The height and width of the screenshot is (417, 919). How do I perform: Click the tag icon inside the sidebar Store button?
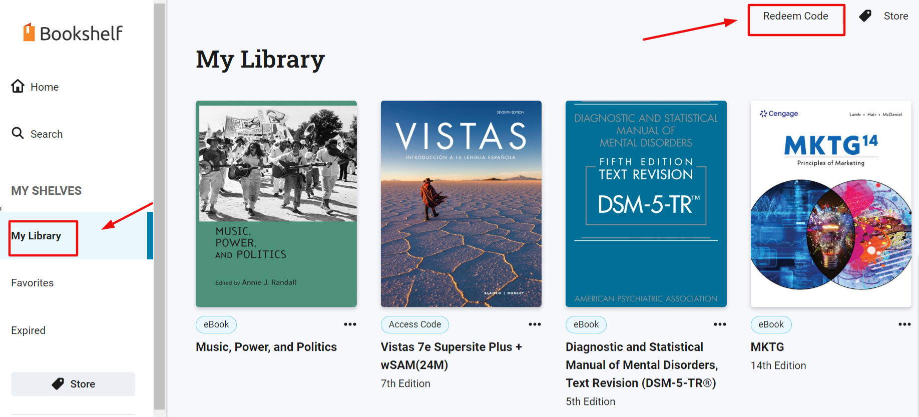[58, 383]
